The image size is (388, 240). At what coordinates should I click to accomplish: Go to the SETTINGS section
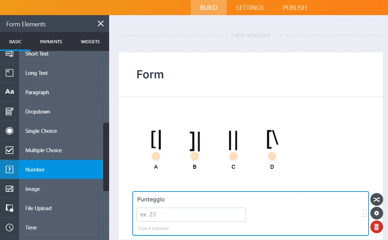point(250,7)
